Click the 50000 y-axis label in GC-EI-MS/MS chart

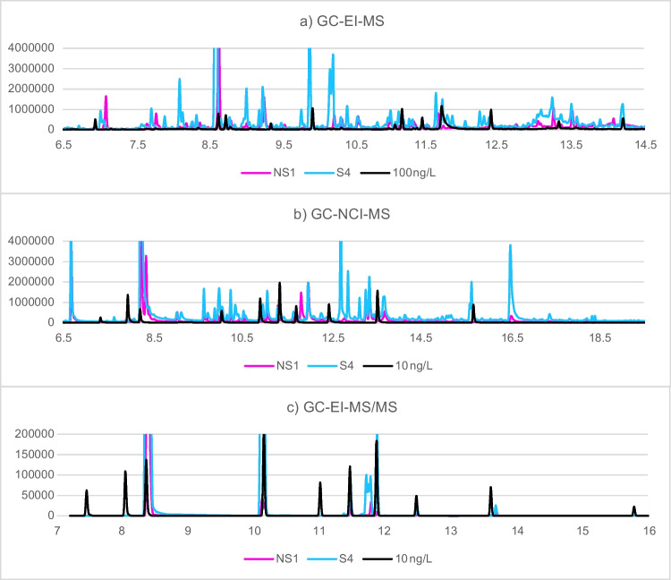coord(38,496)
